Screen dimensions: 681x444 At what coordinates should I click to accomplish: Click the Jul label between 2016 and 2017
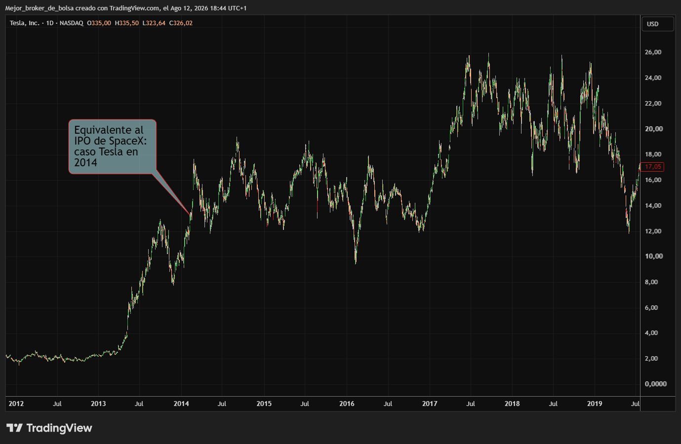(388, 404)
